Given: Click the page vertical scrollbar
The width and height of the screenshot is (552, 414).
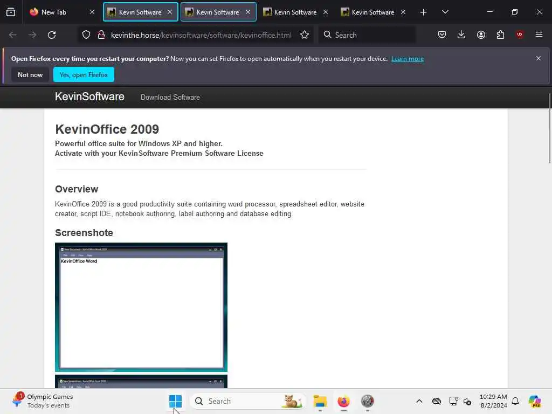Looking at the screenshot, I should (x=549, y=128).
